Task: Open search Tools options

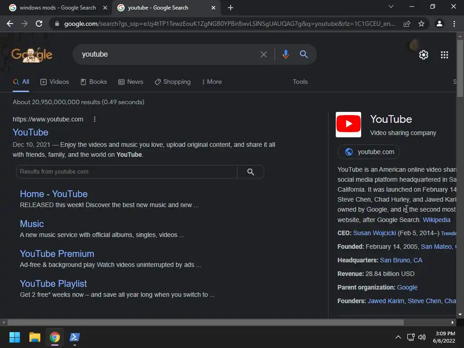Action: tap(300, 82)
